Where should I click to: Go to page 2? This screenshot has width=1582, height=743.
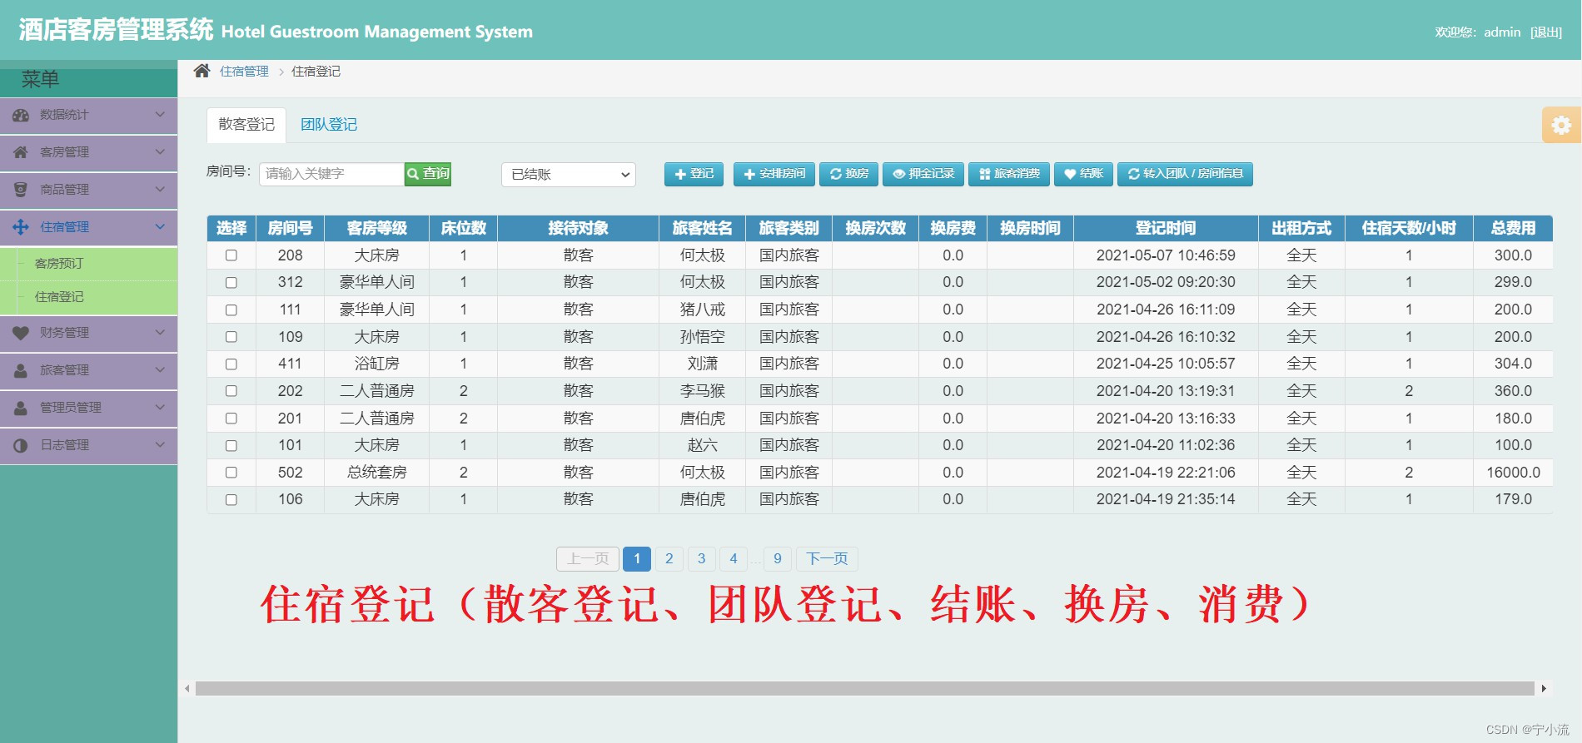click(x=669, y=559)
